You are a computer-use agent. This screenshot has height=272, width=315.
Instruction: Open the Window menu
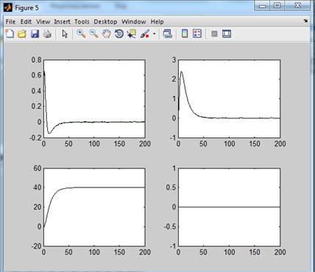click(134, 21)
